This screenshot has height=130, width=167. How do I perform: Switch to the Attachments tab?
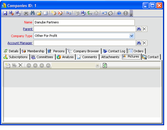(110, 57)
